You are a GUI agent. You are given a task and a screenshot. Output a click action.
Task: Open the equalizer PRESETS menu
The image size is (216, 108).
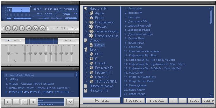(69, 40)
